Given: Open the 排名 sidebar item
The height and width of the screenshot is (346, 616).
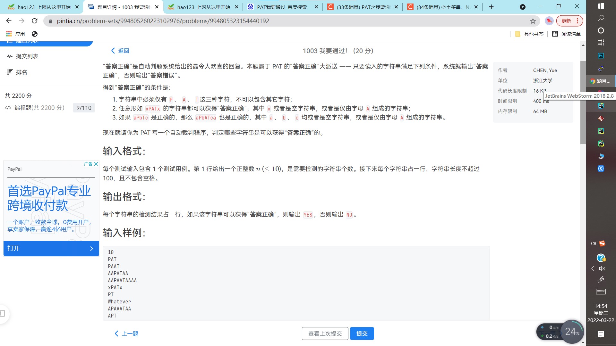Looking at the screenshot, I should pos(21,72).
